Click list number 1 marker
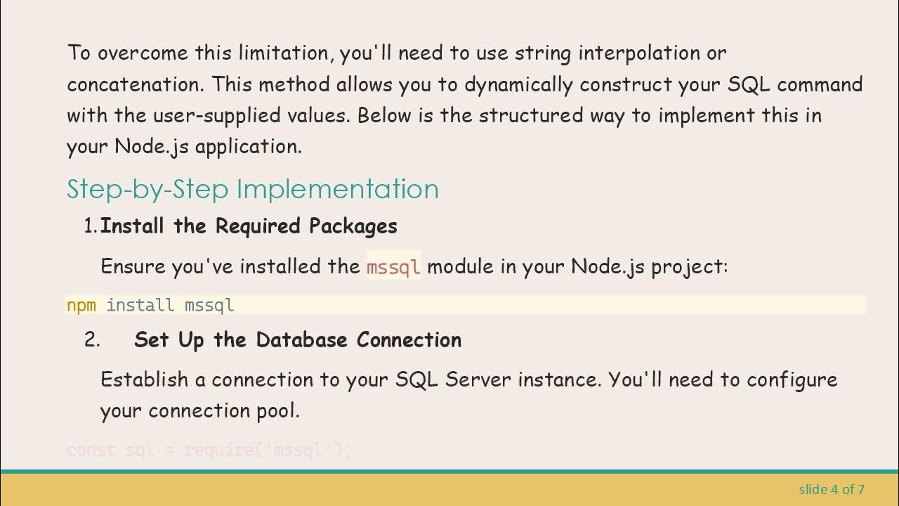Viewport: 899px width, 506px height. (91, 226)
